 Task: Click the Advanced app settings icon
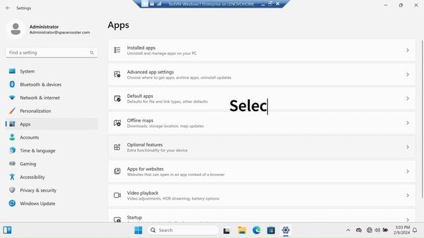click(117, 75)
